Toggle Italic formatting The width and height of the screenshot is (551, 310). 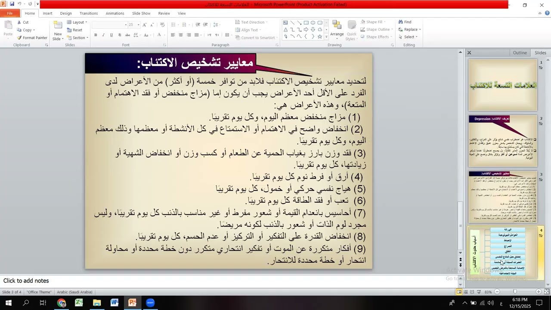pyautogui.click(x=103, y=35)
